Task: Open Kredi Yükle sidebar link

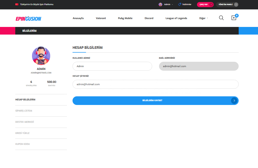Action: coord(22,133)
